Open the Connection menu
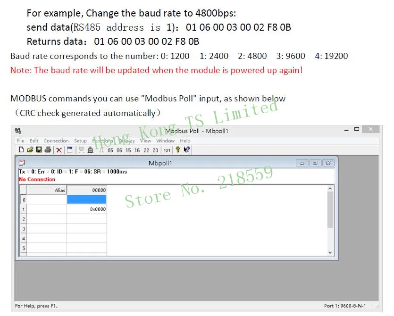The width and height of the screenshot is (394, 316). 56,141
